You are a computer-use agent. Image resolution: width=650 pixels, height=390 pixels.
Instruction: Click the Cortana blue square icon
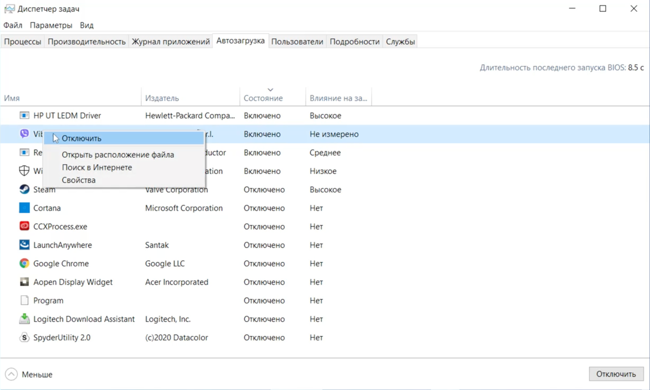pyautogui.click(x=24, y=208)
